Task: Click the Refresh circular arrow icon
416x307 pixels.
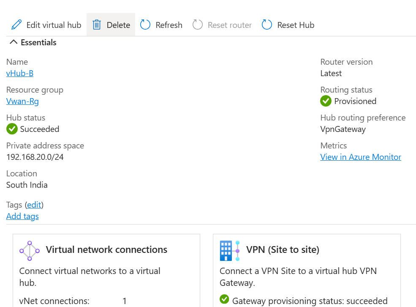Action: point(145,25)
